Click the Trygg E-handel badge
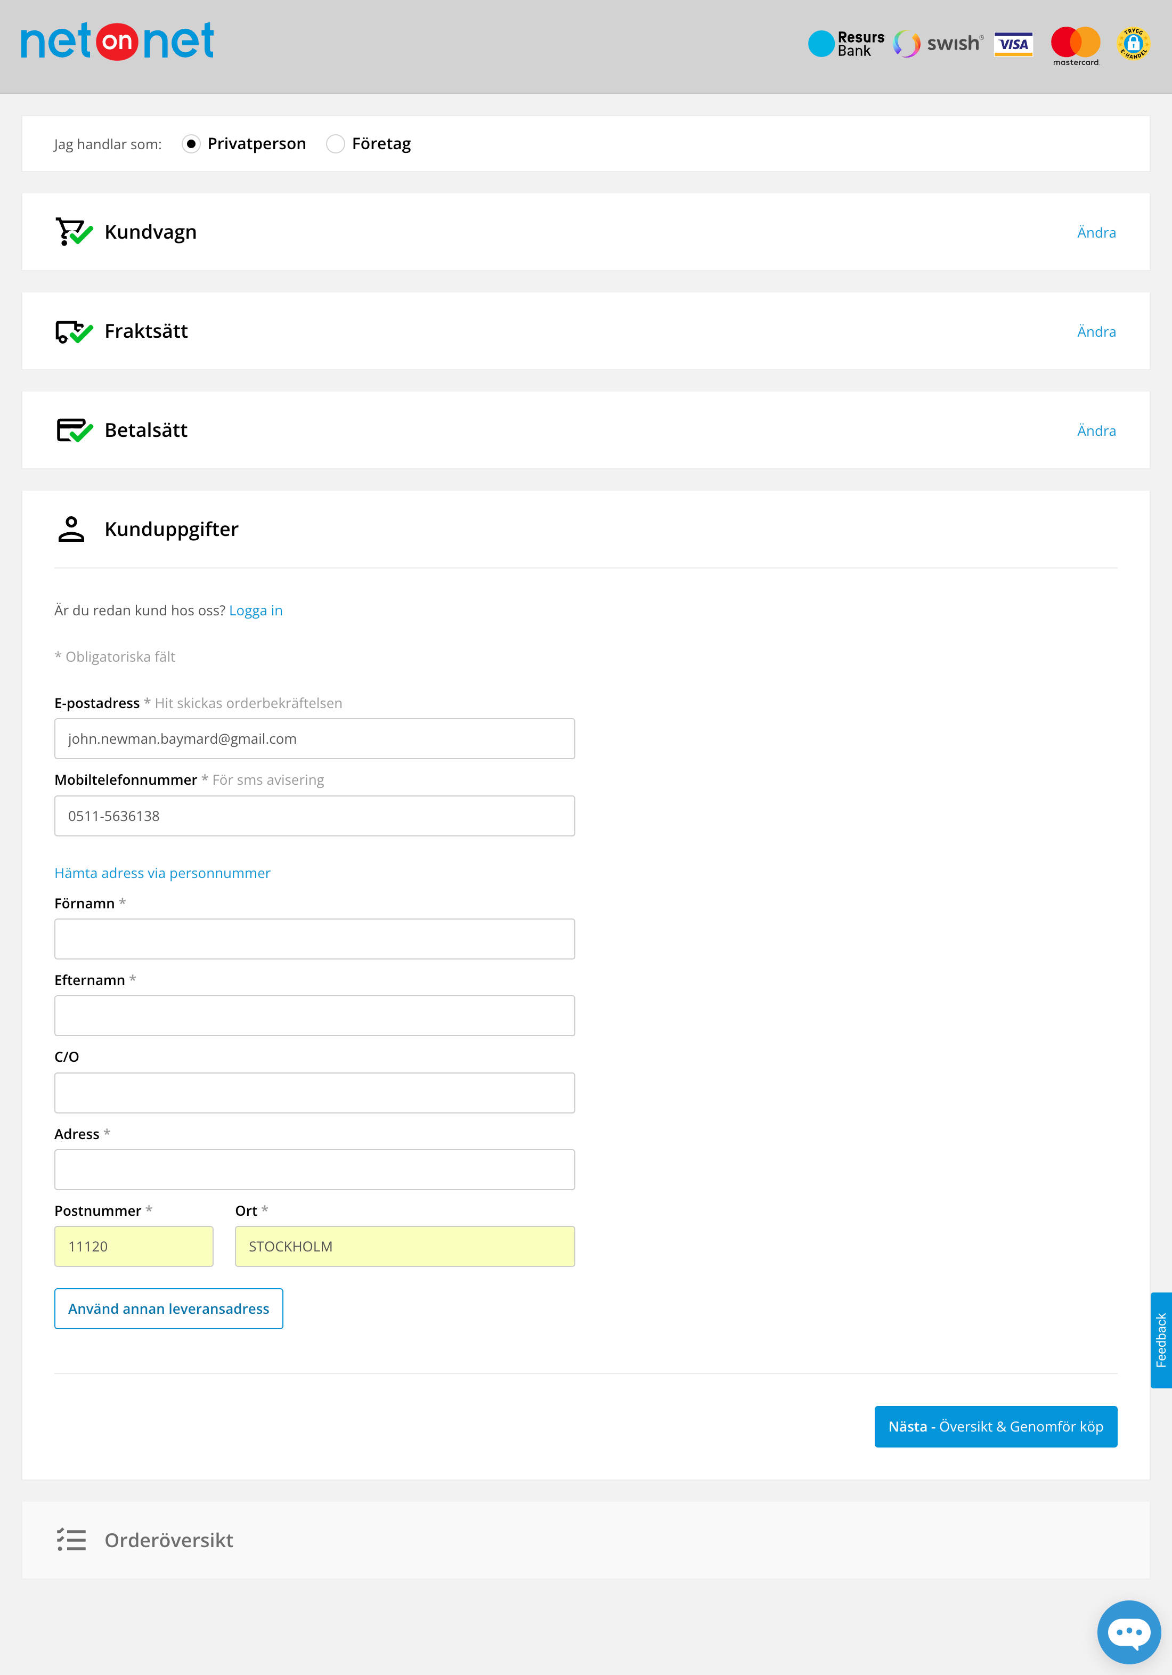The image size is (1172, 1675). (x=1133, y=44)
